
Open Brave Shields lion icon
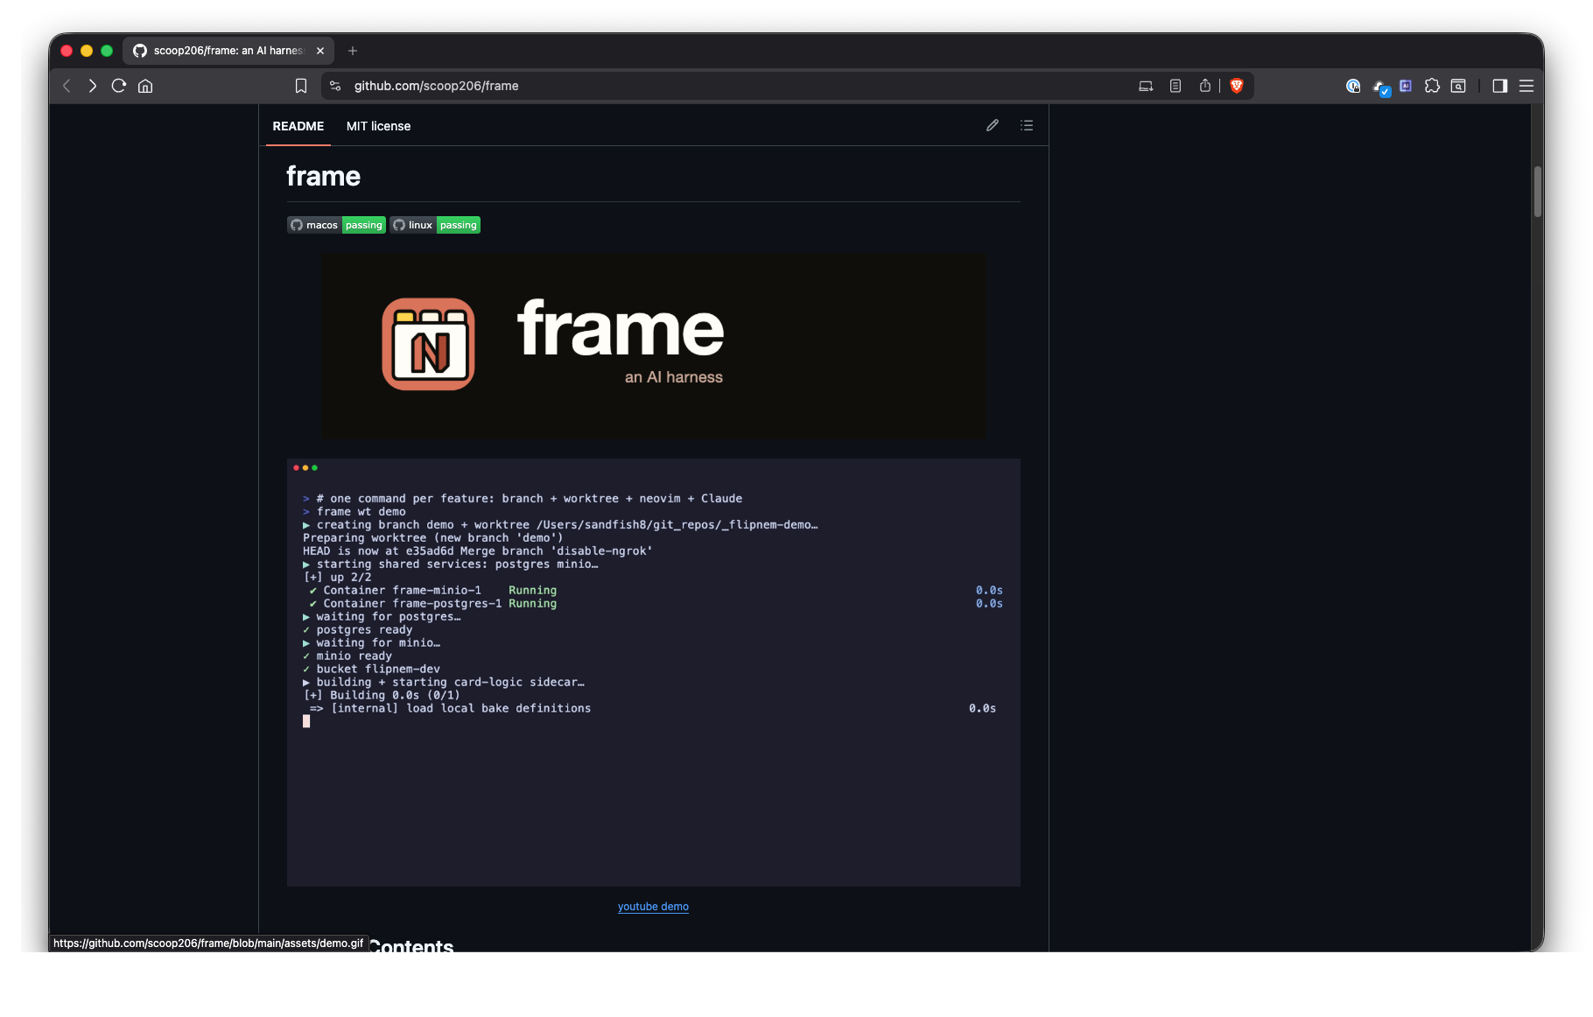coord(1237,86)
